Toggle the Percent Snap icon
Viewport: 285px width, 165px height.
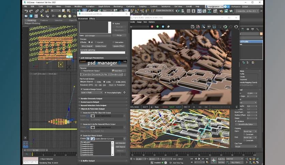(x=142, y=11)
